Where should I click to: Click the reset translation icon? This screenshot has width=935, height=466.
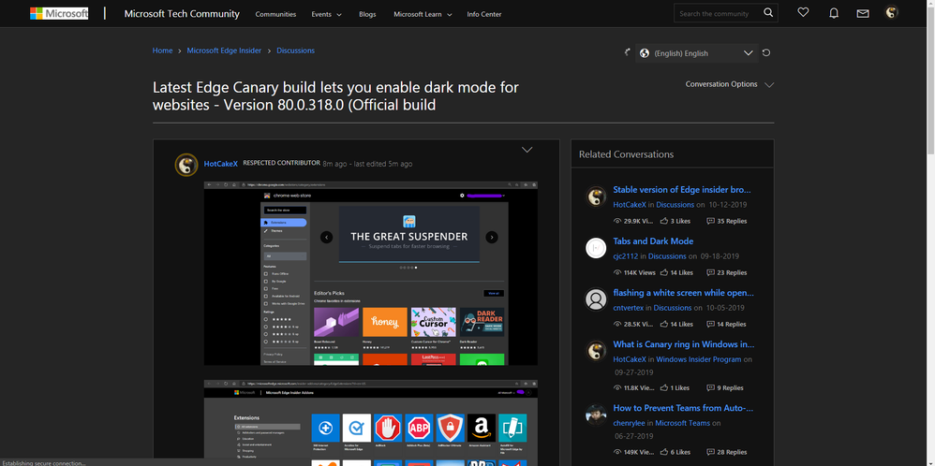coord(766,52)
